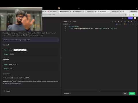
Task: Click the Run button next to Submit
Action: coord(125,94)
